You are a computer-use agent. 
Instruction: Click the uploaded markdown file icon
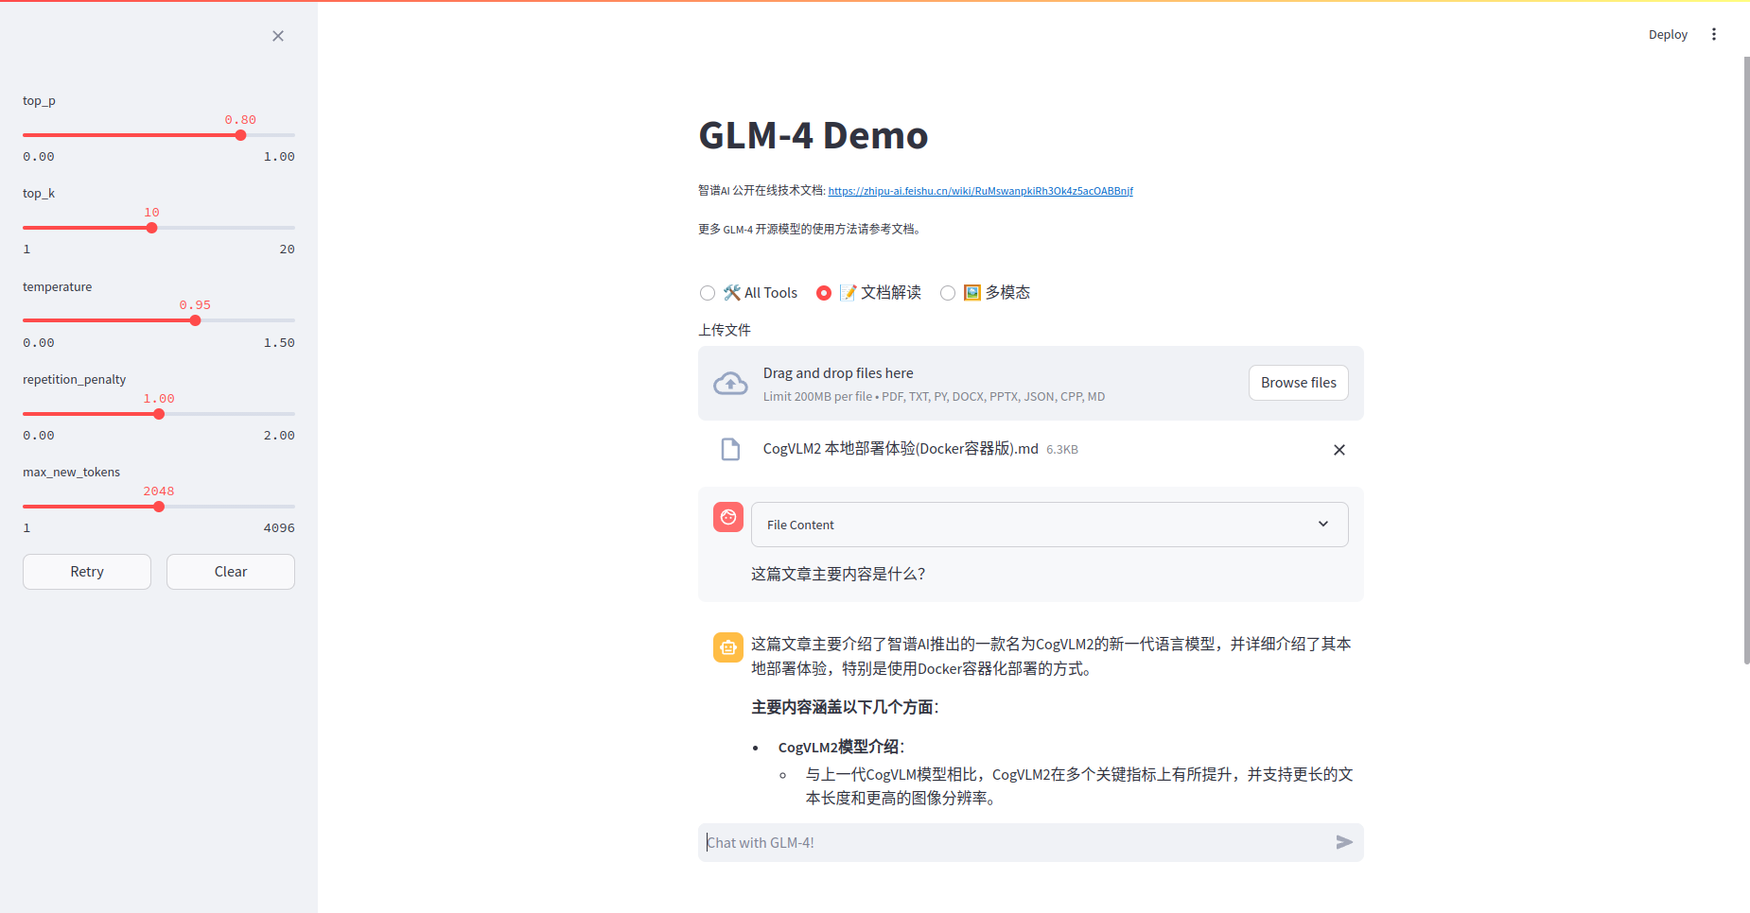coord(730,449)
